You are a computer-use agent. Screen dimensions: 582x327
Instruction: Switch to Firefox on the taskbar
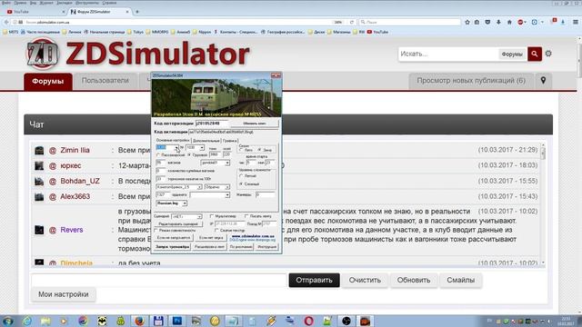click(139, 321)
